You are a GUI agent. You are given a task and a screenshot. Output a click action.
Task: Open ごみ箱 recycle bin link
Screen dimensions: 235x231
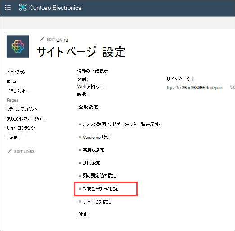click(13, 138)
